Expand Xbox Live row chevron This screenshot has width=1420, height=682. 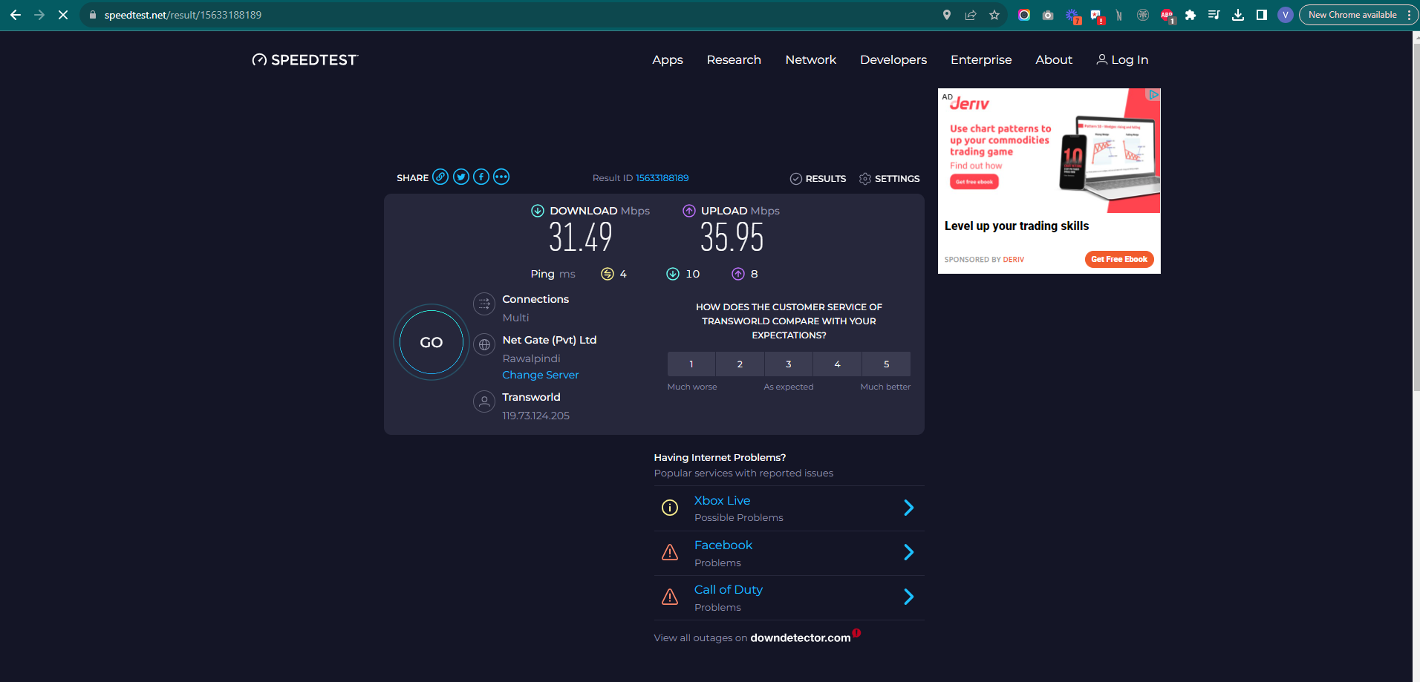pyautogui.click(x=909, y=508)
